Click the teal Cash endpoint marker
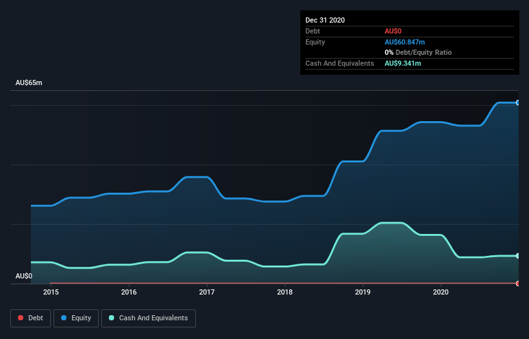Screen dimensions: 529x339 [518, 256]
